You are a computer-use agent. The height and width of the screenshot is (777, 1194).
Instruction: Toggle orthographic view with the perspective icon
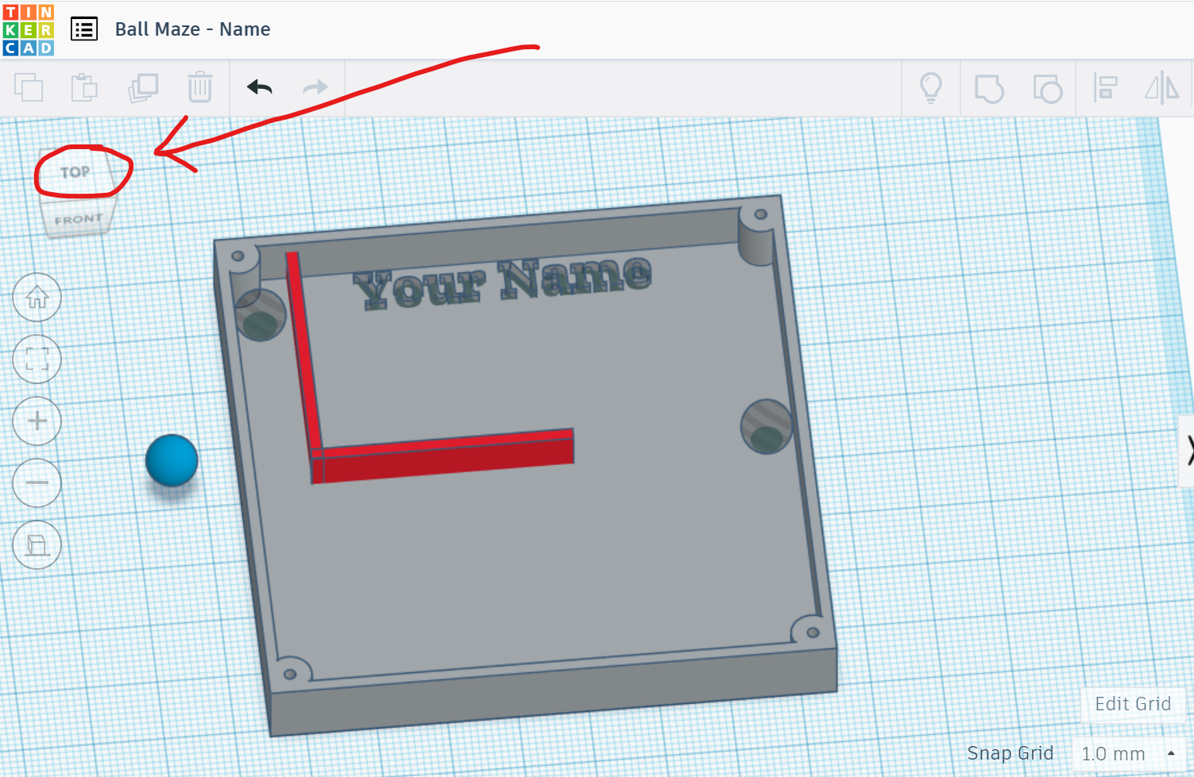pos(37,545)
